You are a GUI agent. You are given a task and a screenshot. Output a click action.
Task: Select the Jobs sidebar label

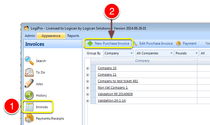coord(39,84)
